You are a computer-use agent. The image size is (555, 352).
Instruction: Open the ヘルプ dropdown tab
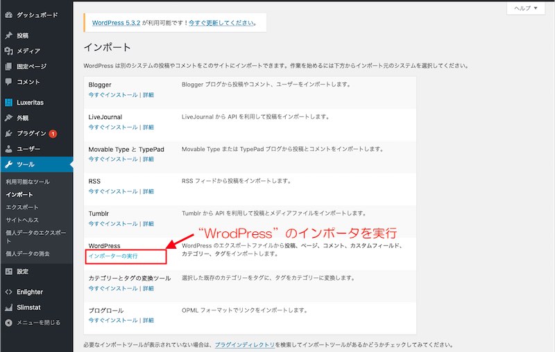tap(526, 8)
